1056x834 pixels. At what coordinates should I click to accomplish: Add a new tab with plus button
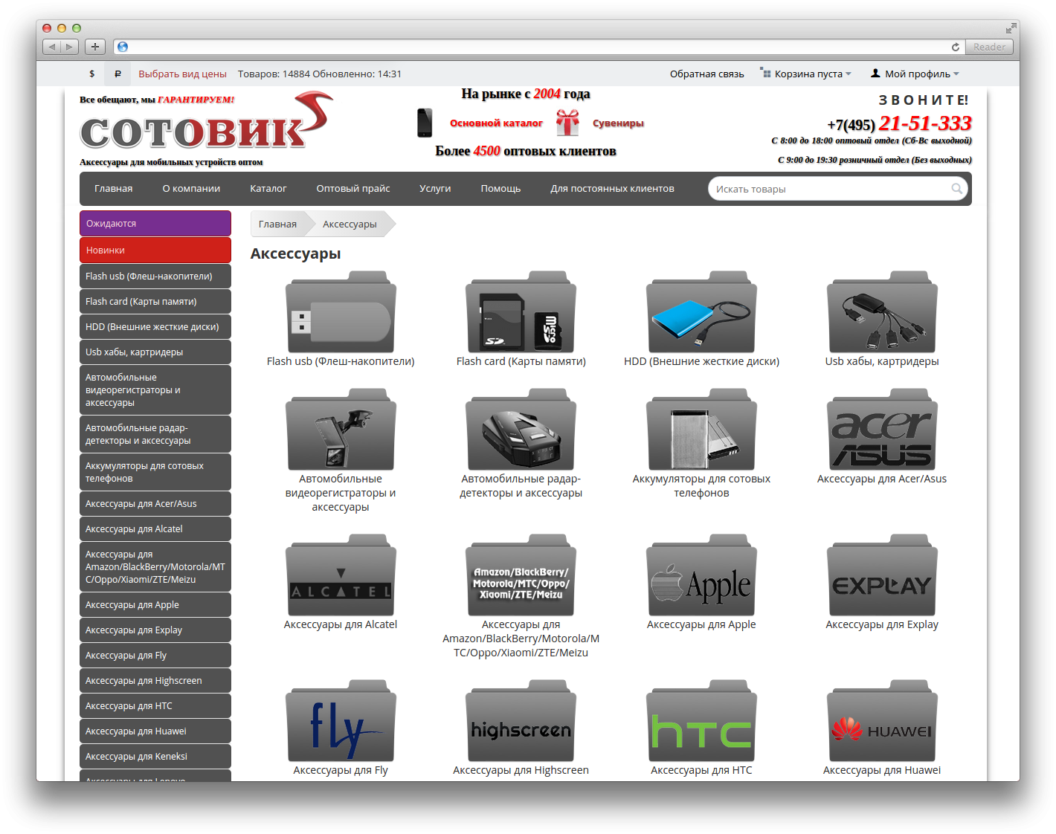95,47
